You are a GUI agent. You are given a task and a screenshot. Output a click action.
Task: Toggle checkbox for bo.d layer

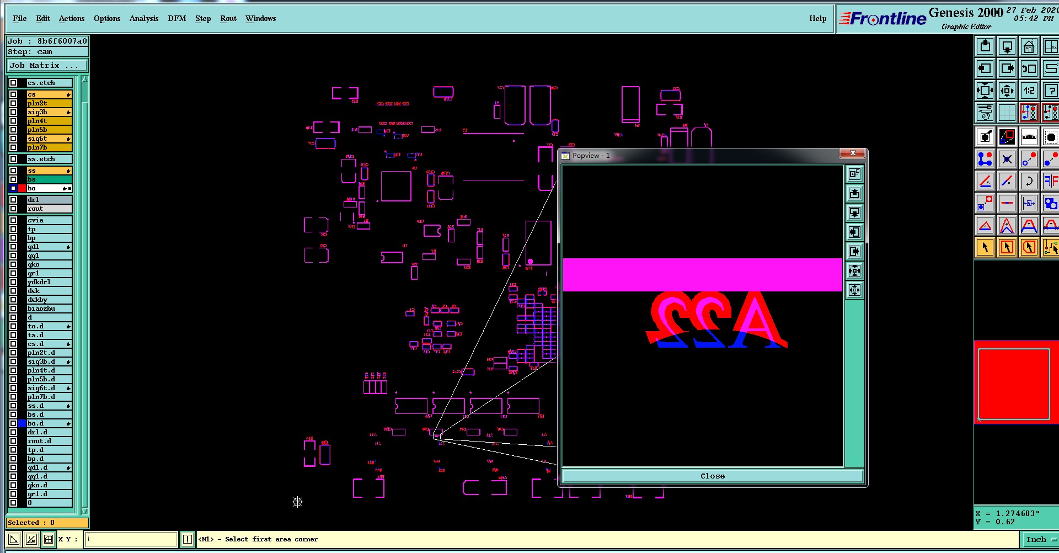pyautogui.click(x=13, y=423)
